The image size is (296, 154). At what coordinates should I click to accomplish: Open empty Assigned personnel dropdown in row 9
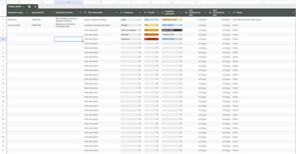[172, 52]
